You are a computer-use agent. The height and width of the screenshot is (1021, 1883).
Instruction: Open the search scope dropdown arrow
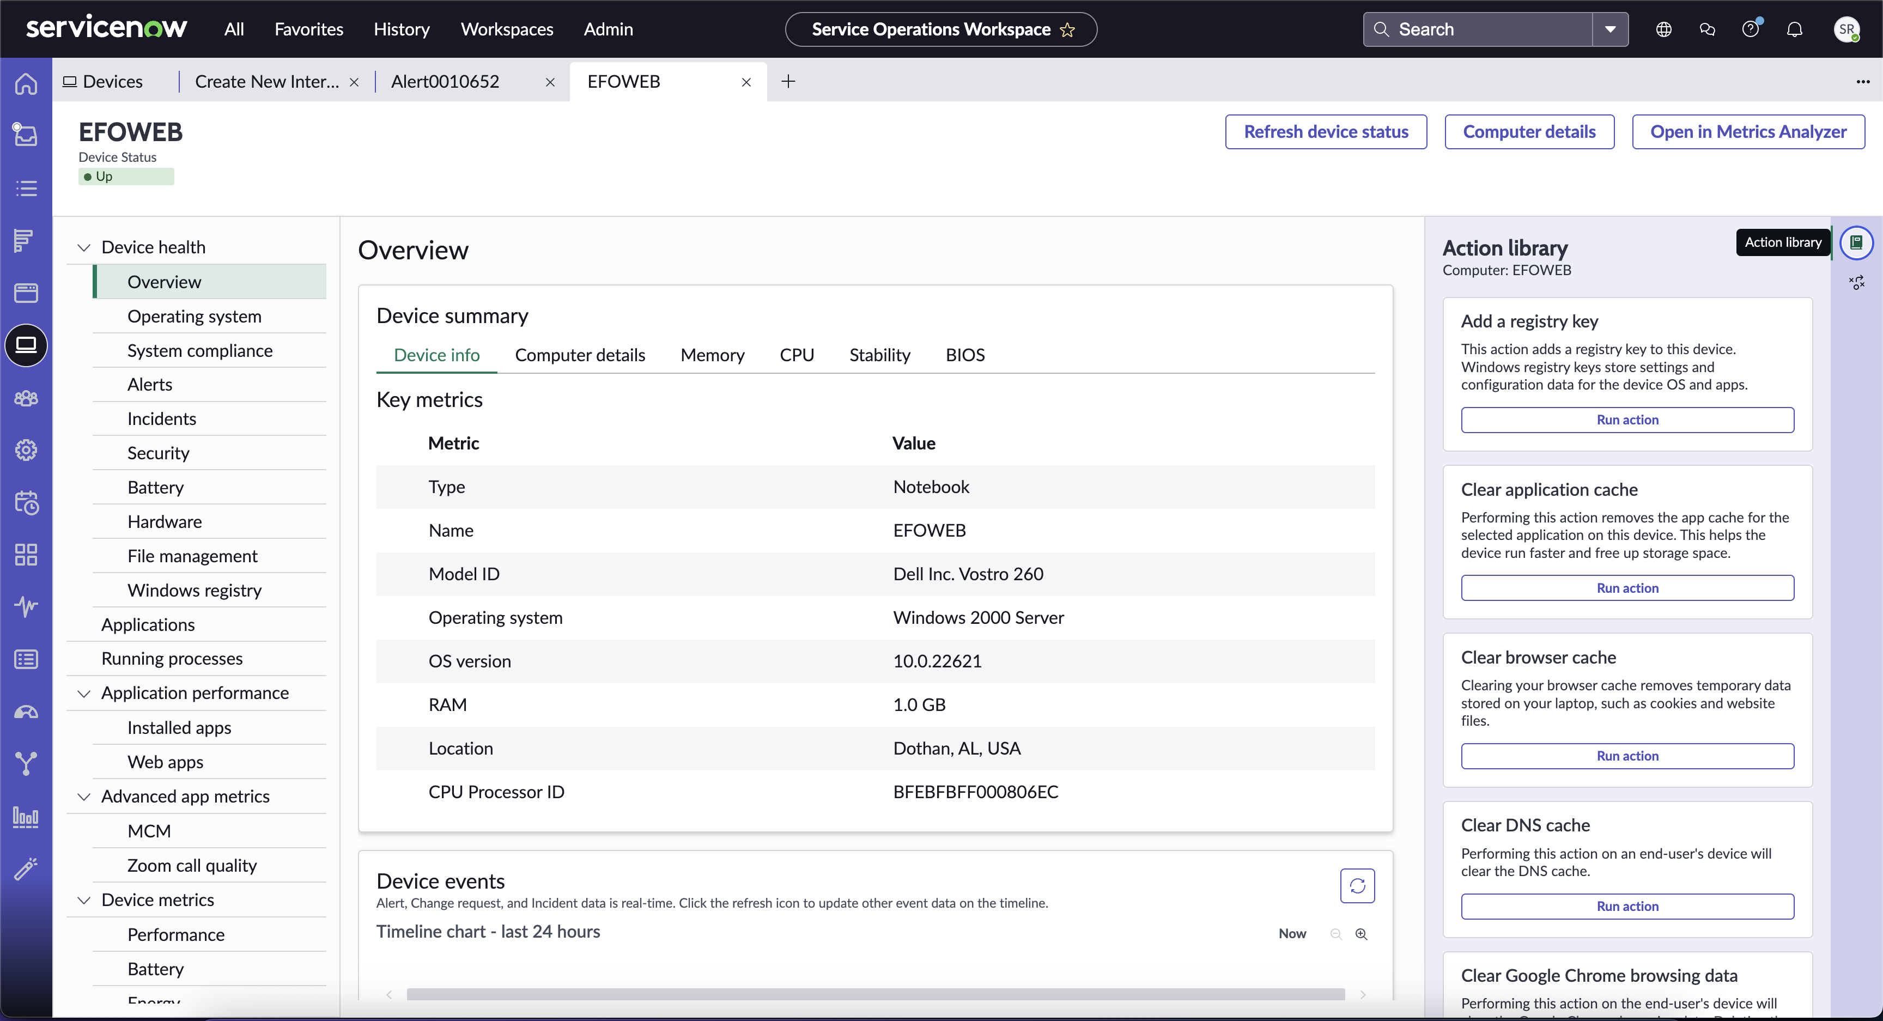(1609, 29)
